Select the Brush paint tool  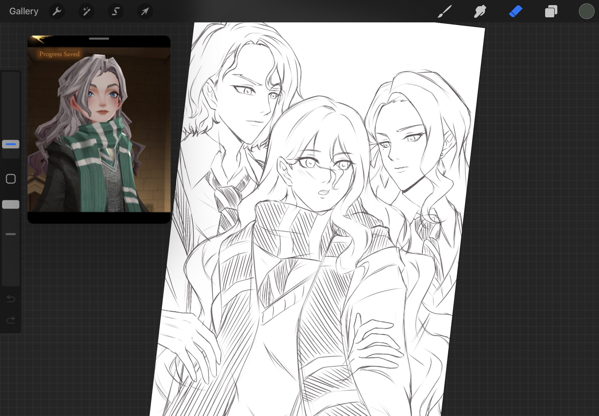point(445,11)
